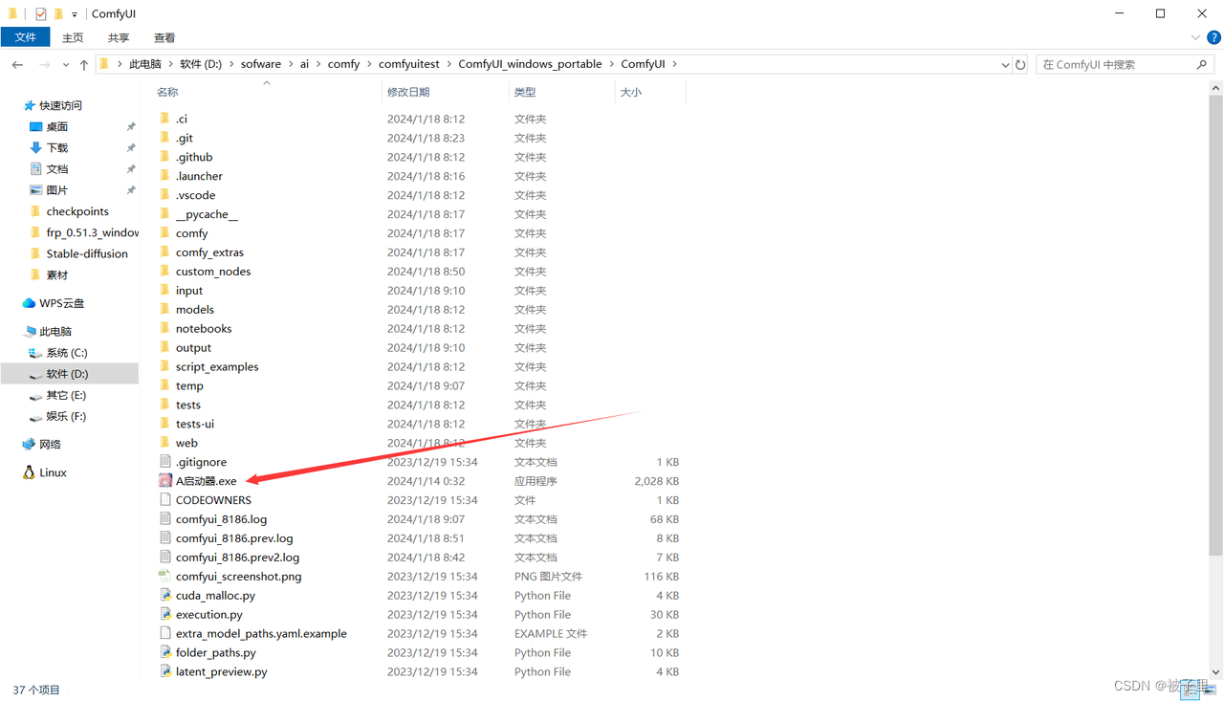The image size is (1224, 701).
Task: Click ComfyUI_windows_portable in the breadcrumb
Action: pos(530,64)
